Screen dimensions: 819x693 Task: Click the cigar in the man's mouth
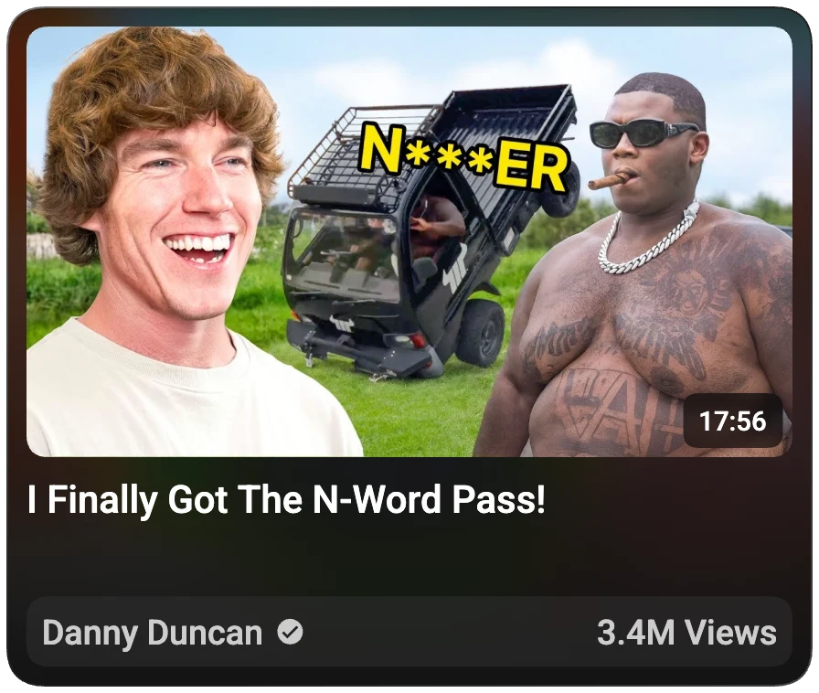(x=606, y=181)
